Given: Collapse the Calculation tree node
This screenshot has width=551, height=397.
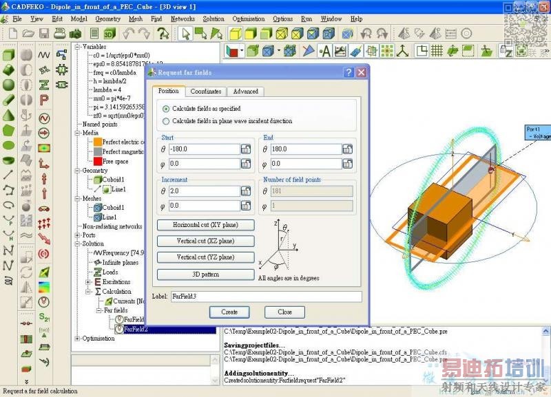Looking at the screenshot, I should pos(89,292).
